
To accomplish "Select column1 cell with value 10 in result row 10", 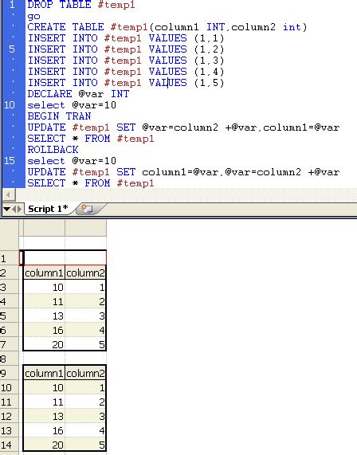I will (44, 388).
